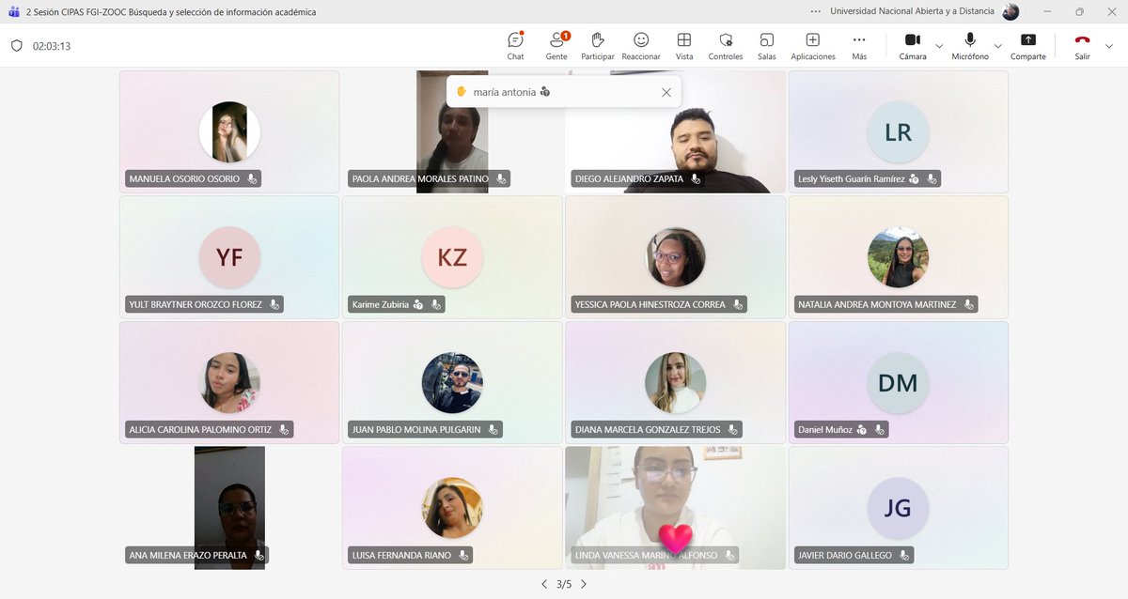1128x599 pixels.
Task: Click the JG avatar of Javier Dario
Action: [898, 508]
